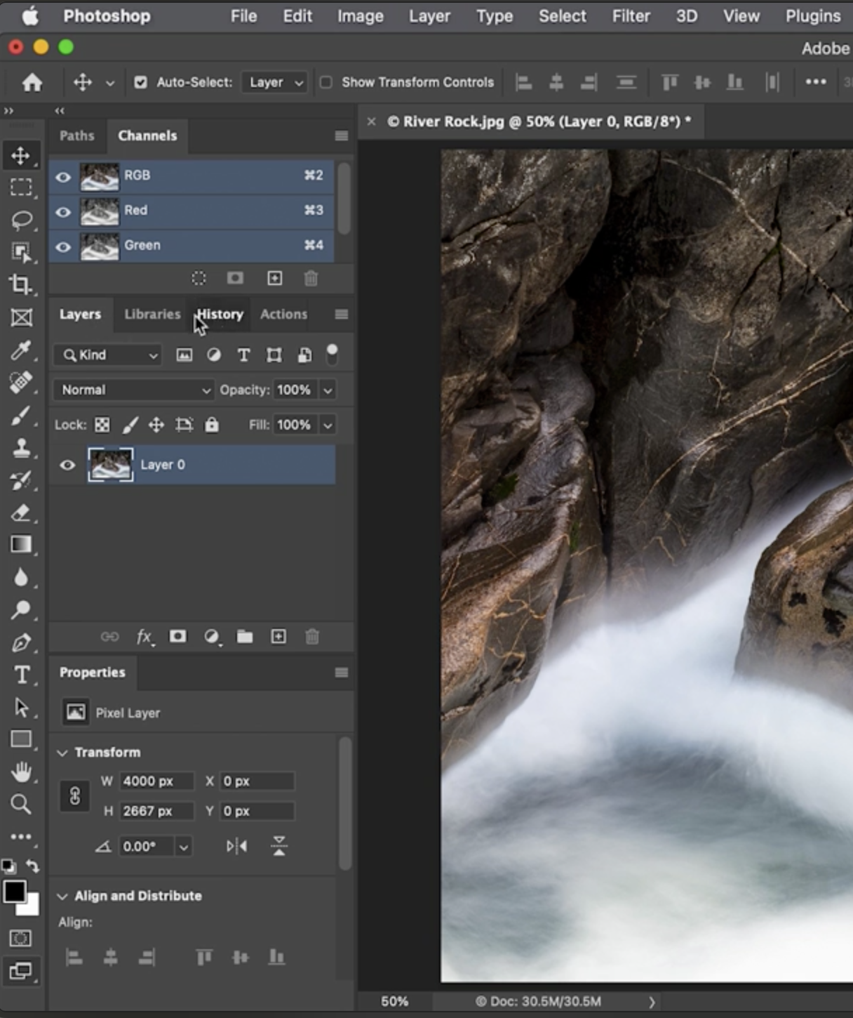Select the Clone Stamp tool

pyautogui.click(x=21, y=448)
